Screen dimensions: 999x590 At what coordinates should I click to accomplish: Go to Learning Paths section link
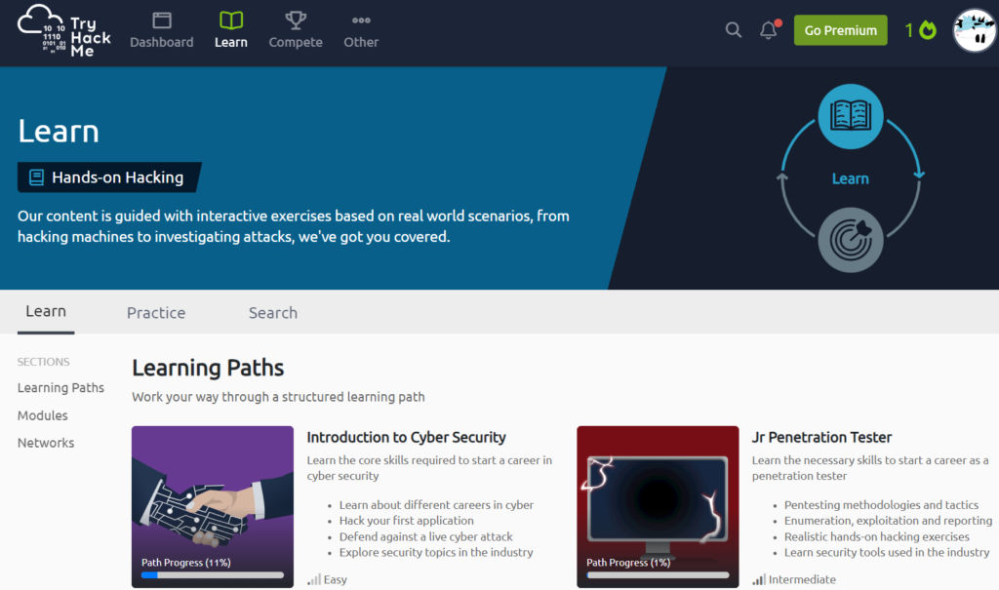click(x=60, y=387)
